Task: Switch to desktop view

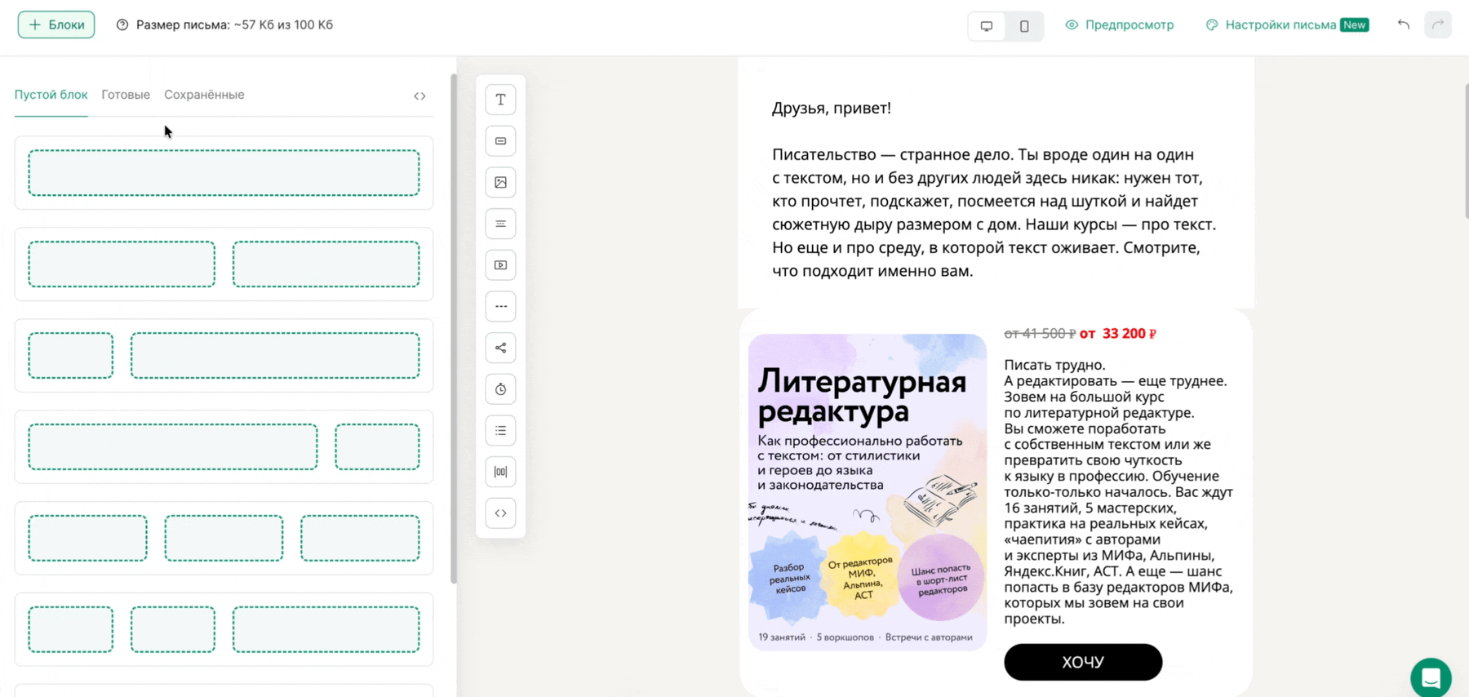Action: [987, 25]
